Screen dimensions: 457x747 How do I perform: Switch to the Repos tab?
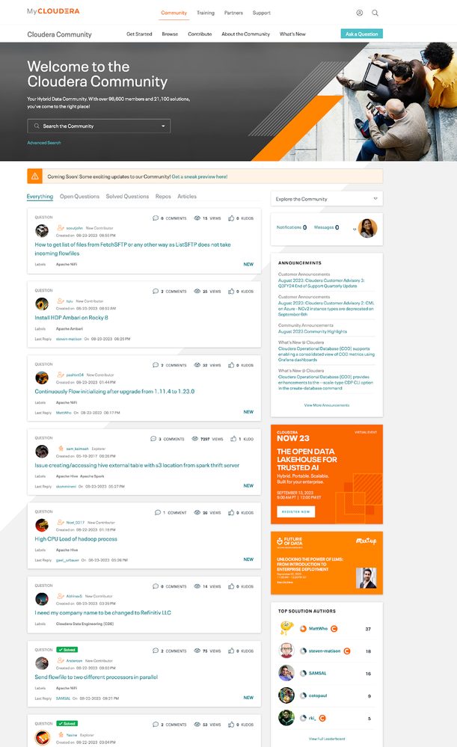click(163, 196)
